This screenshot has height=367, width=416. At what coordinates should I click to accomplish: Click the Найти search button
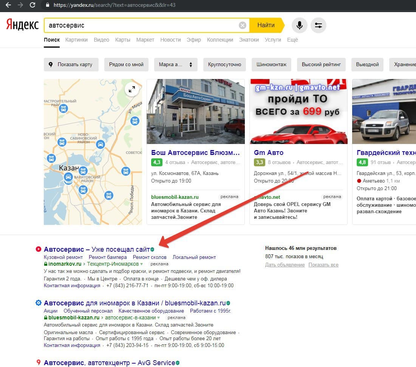pyautogui.click(x=266, y=25)
